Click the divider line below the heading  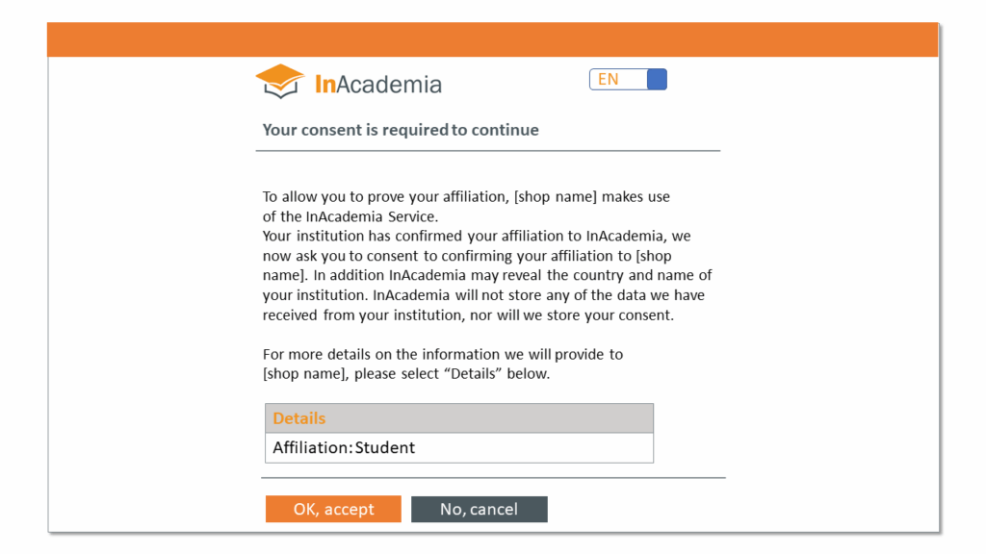(487, 151)
